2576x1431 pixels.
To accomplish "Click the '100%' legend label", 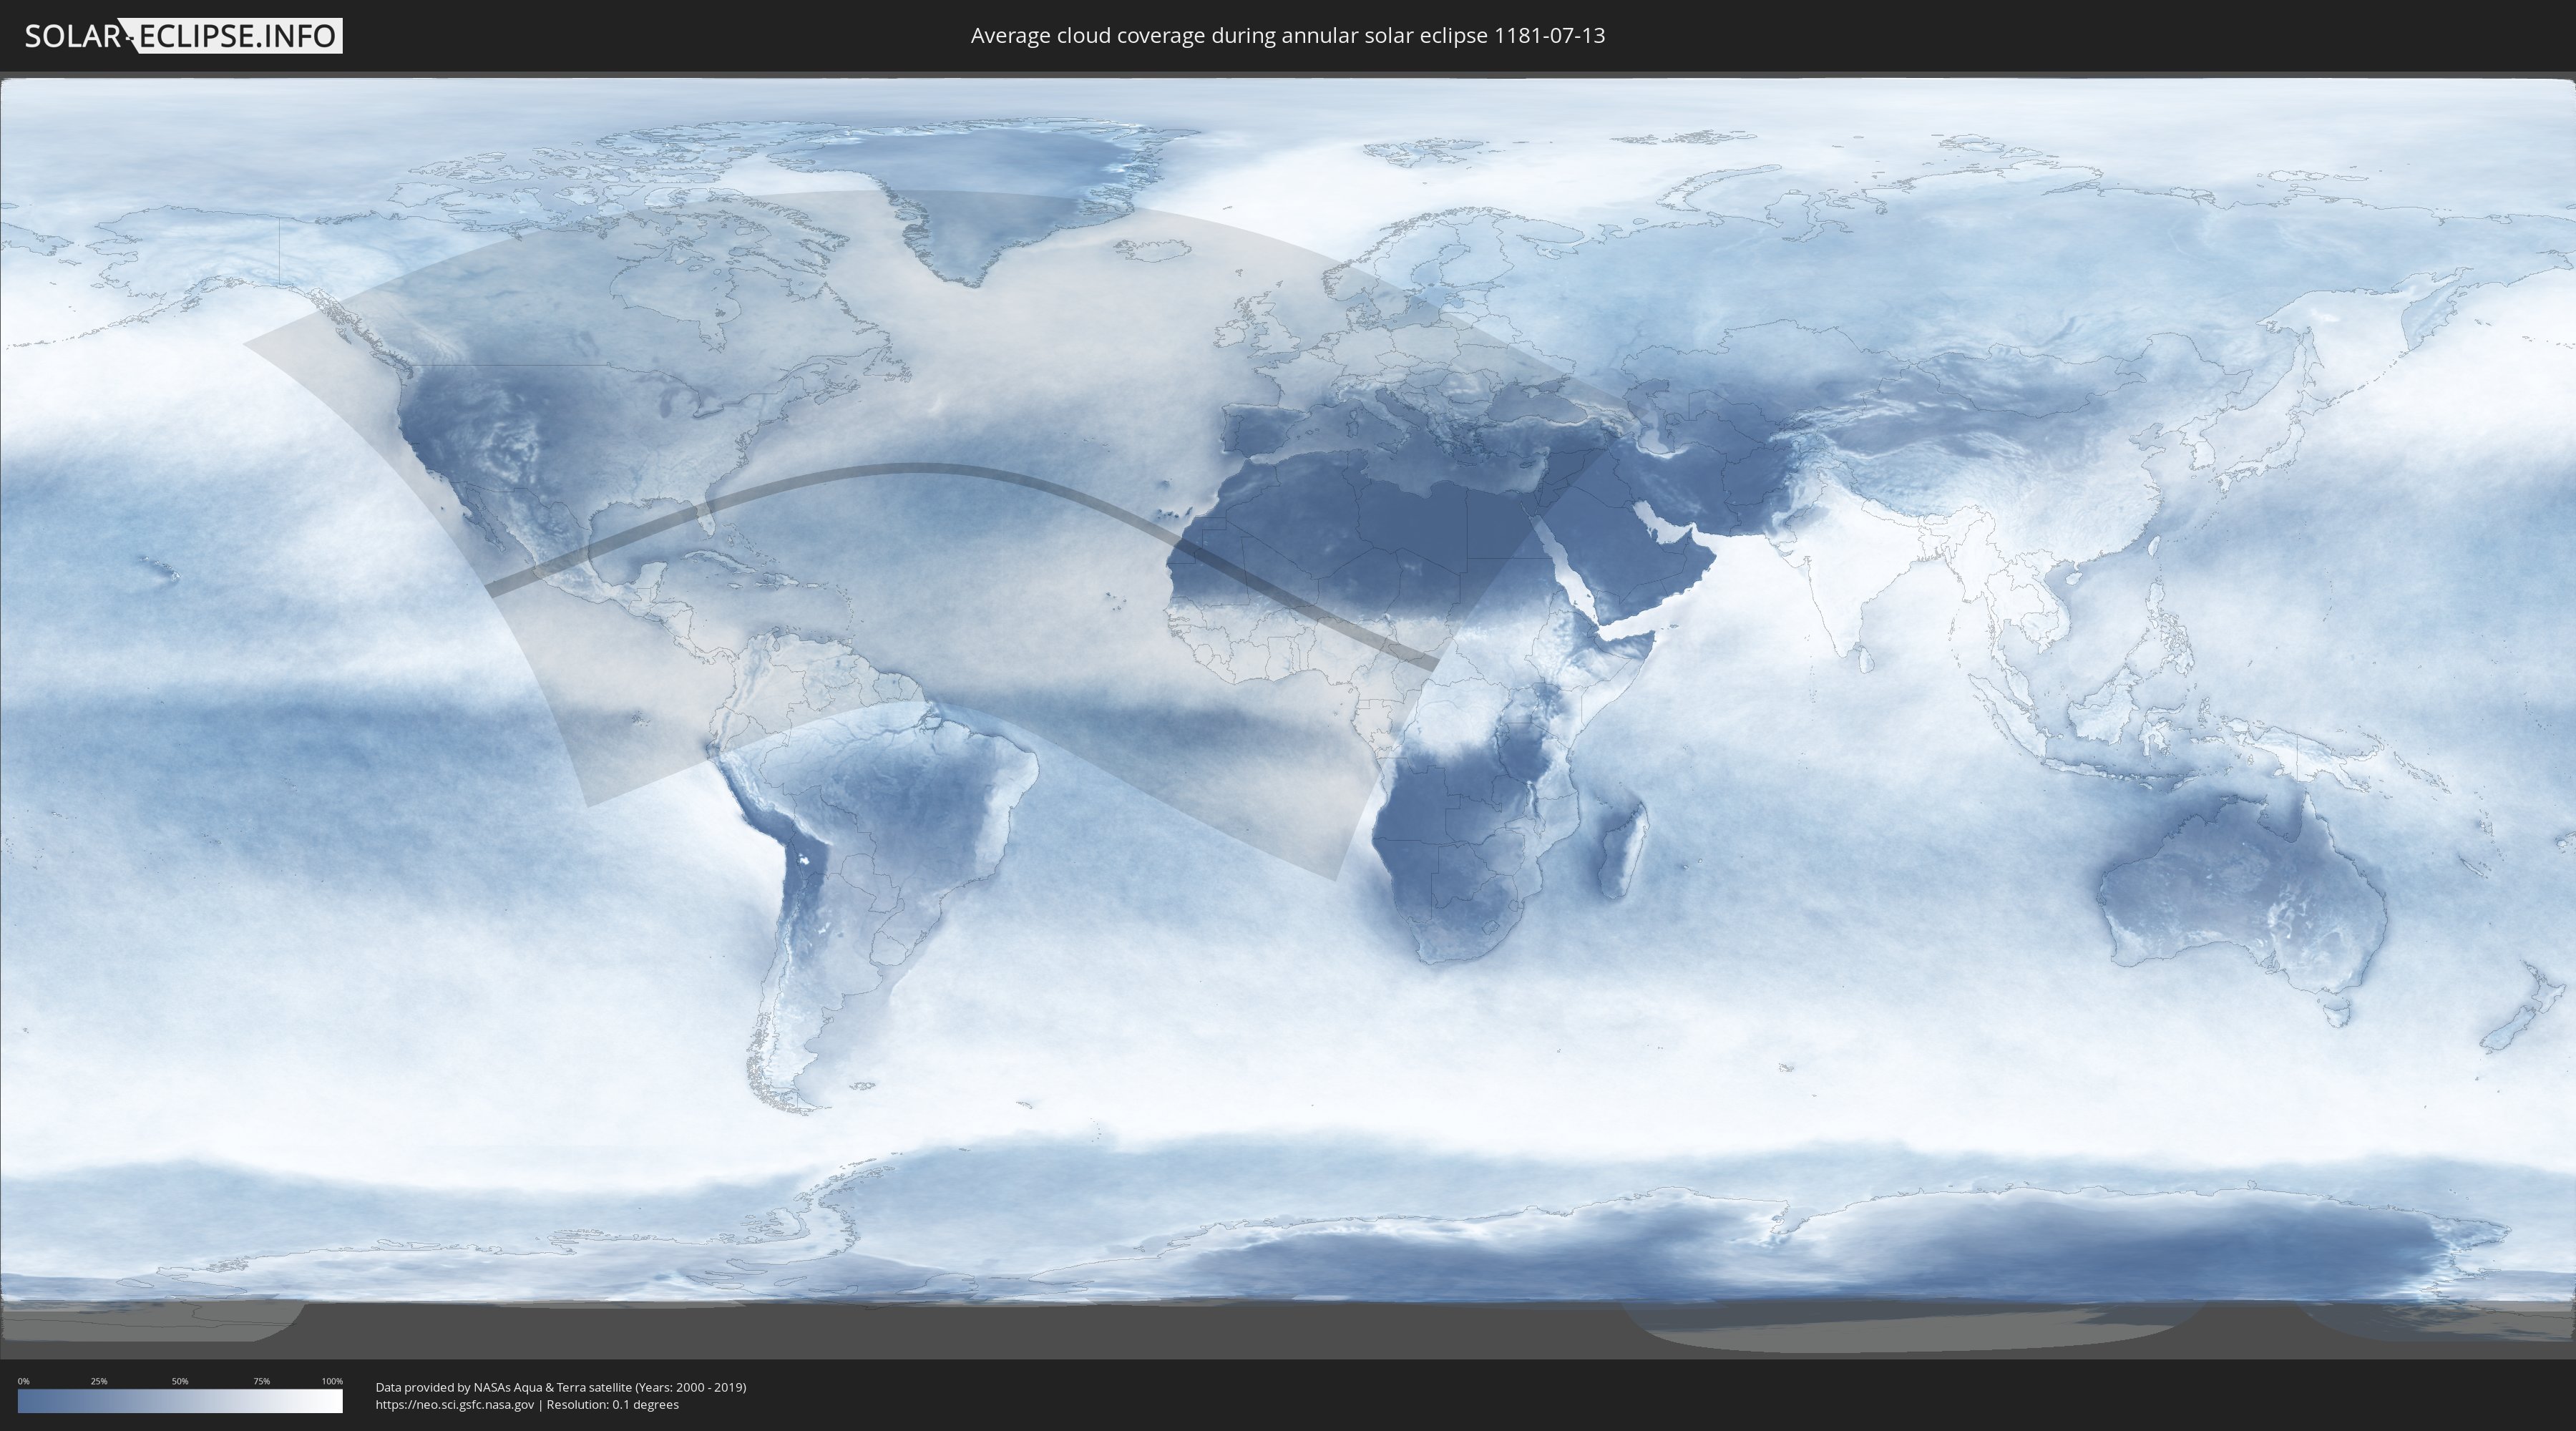I will (x=332, y=1381).
